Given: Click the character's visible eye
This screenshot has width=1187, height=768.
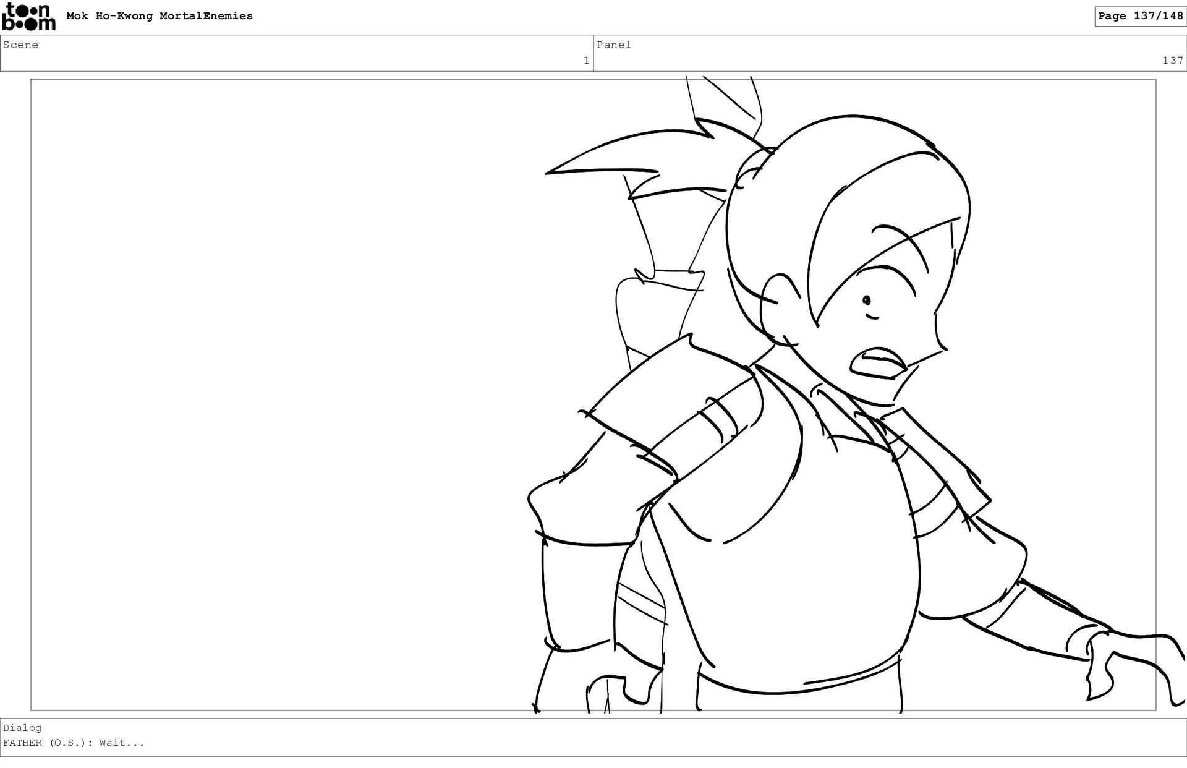Looking at the screenshot, I should [x=867, y=301].
